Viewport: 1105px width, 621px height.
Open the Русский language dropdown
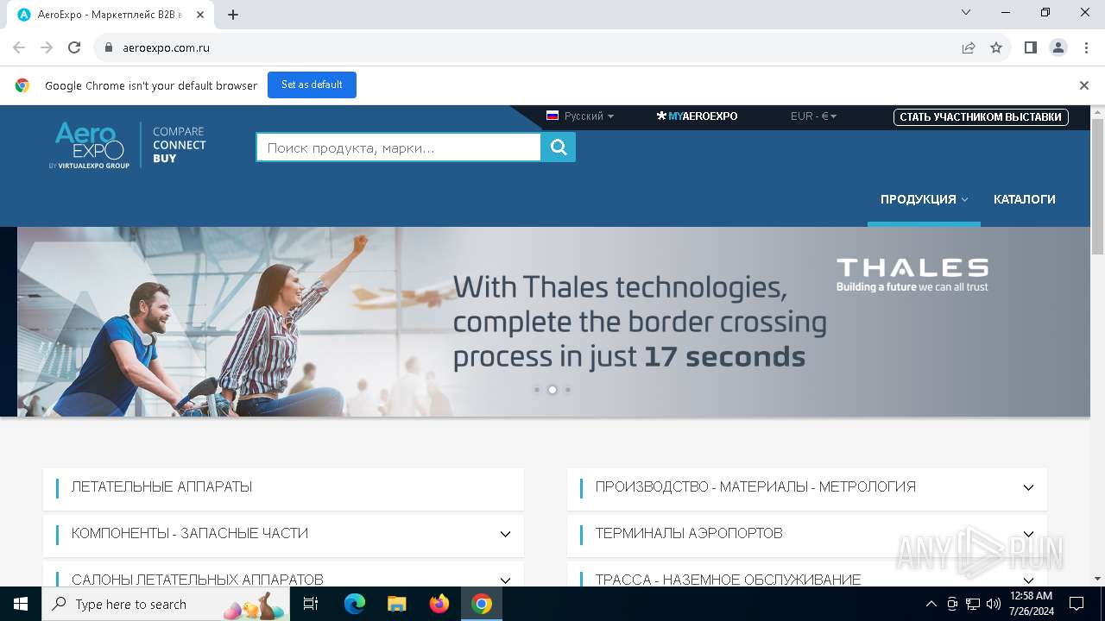[x=580, y=116]
